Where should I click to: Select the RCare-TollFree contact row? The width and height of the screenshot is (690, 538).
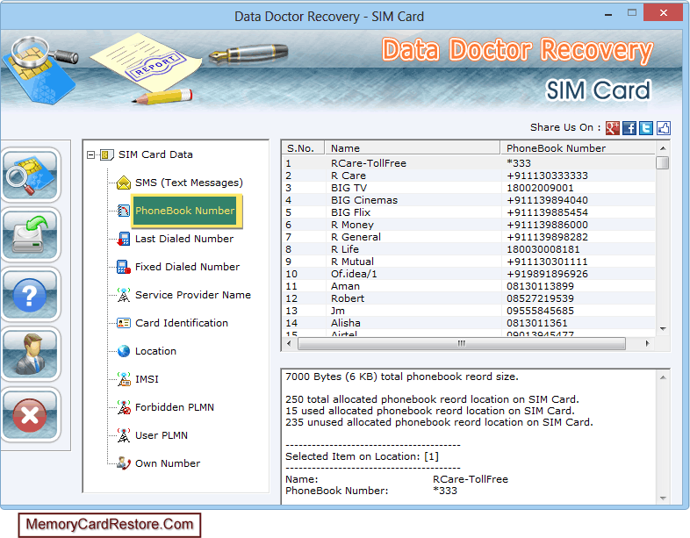[468, 163]
